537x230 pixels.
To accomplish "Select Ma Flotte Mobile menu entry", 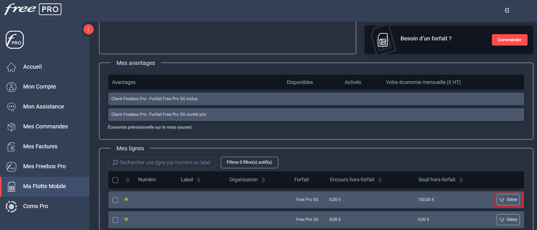I will coord(45,186).
